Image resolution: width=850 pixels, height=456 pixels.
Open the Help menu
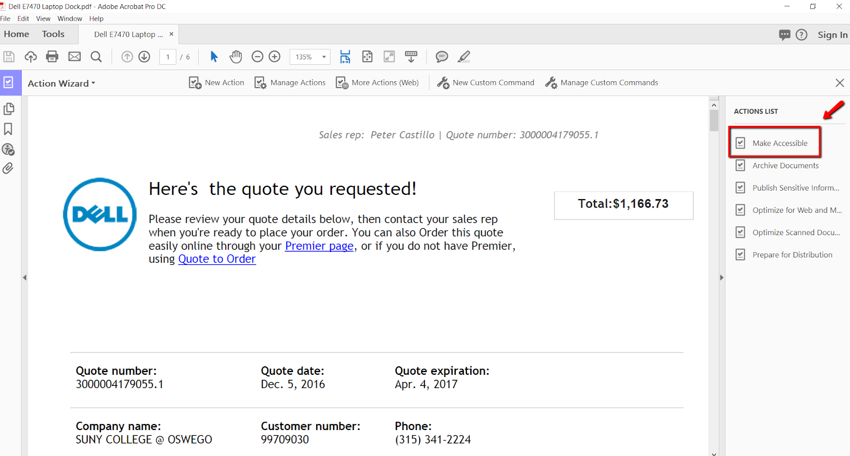click(96, 19)
